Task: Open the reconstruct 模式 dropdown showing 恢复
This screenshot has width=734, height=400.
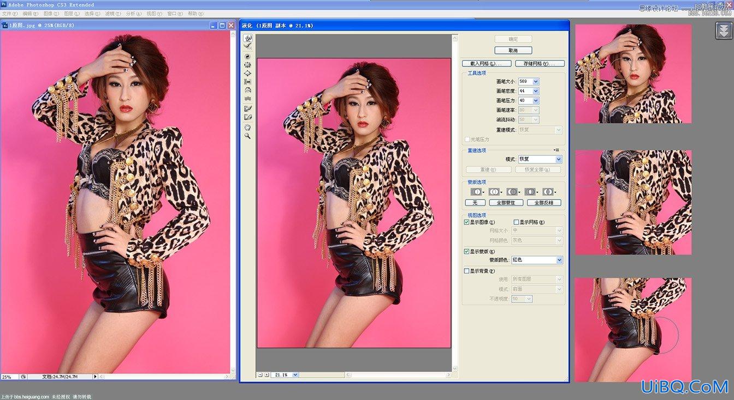Action: 540,159
